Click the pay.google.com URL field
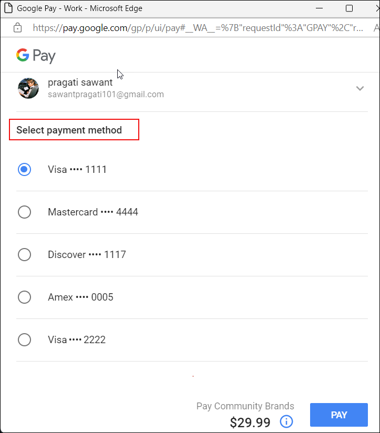This screenshot has width=380, height=433. [x=197, y=27]
